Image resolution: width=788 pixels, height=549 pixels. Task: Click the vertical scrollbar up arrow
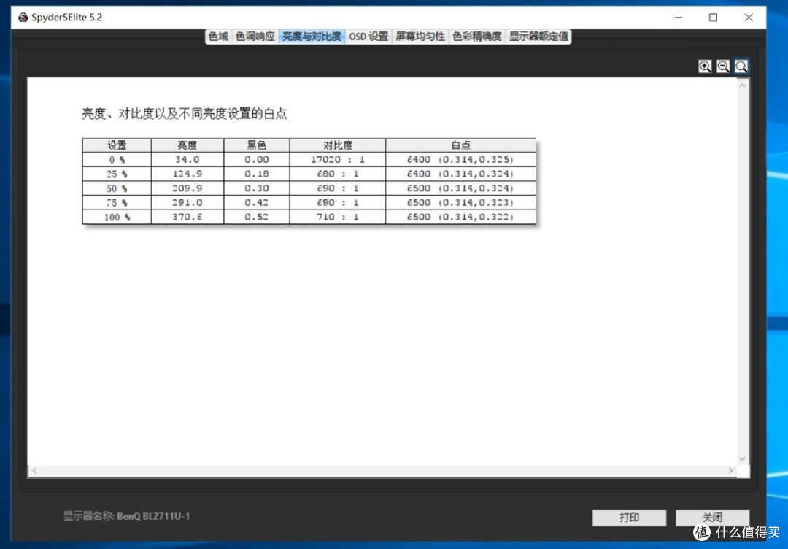click(743, 85)
